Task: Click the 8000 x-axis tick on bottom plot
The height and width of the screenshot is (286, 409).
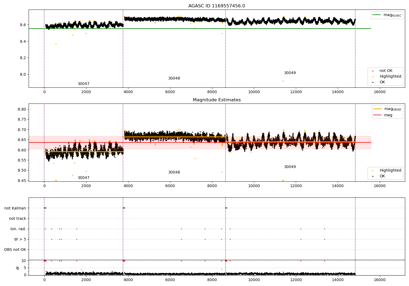Action: 212,280
